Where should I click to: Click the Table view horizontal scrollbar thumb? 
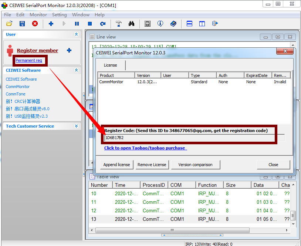(x=172, y=230)
